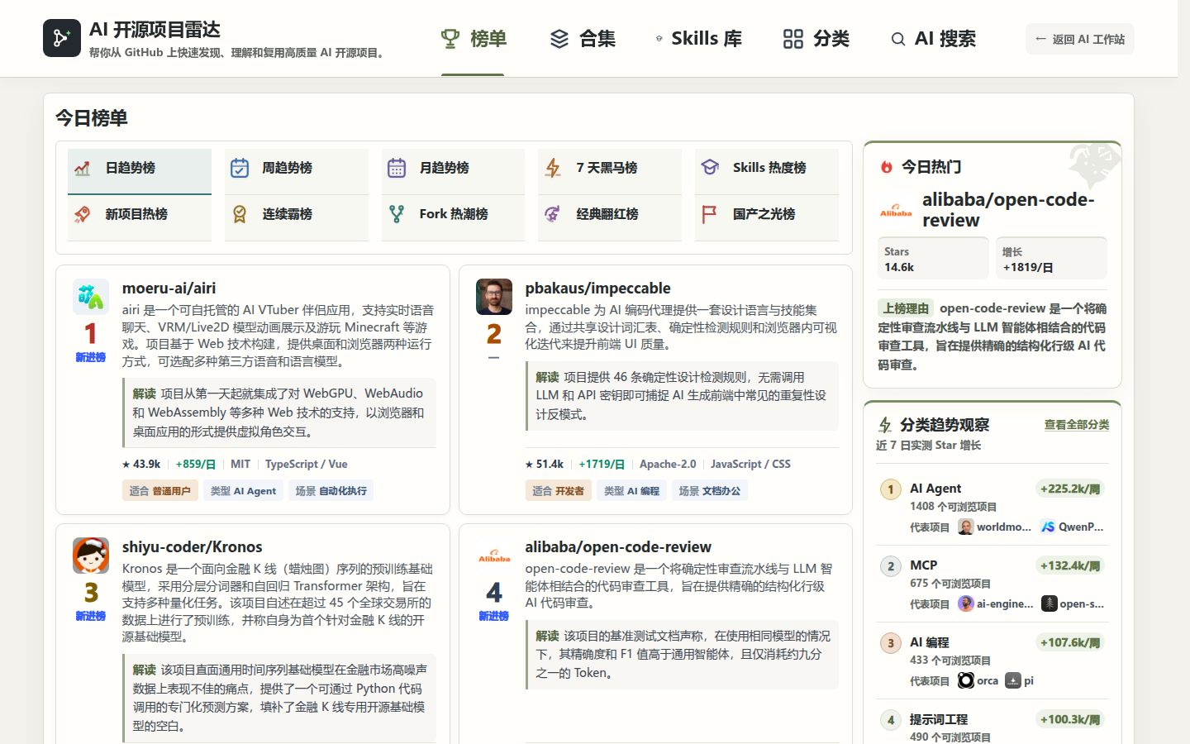Click the shiyu-coder avatar thumbnail
The image size is (1190, 744).
[91, 556]
